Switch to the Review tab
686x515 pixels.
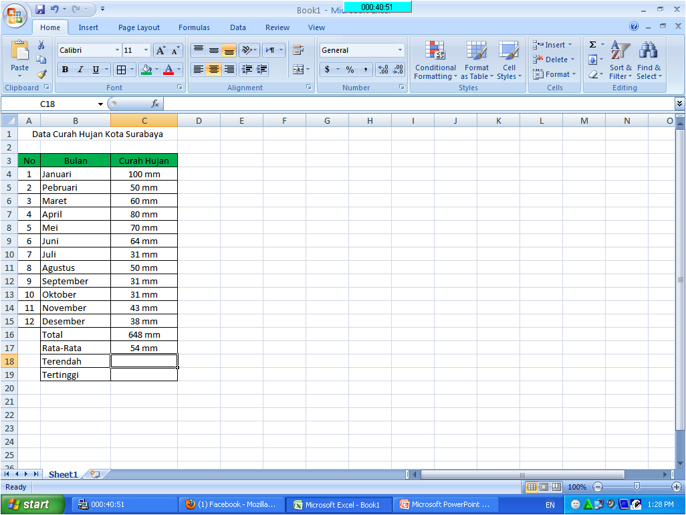tap(277, 27)
